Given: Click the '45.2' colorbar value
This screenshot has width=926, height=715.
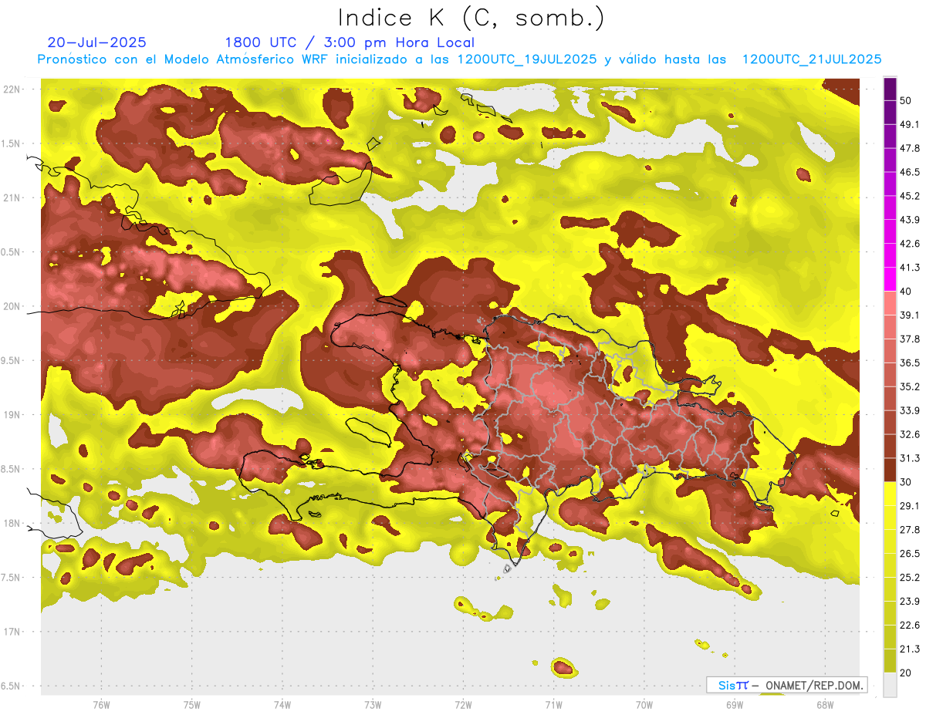Looking at the screenshot, I should click(x=910, y=196).
